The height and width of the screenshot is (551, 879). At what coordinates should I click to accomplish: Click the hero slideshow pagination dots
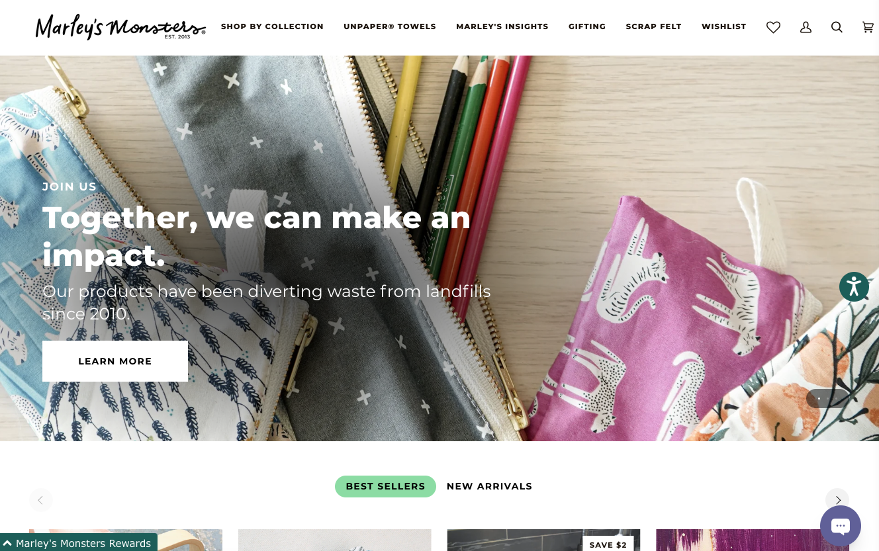tap(828, 398)
